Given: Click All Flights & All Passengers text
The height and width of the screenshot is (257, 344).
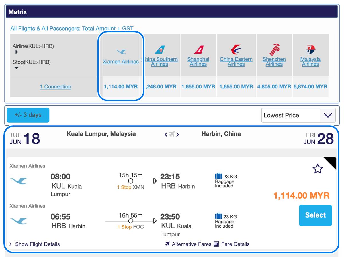Looking at the screenshot, I should click(72, 28).
